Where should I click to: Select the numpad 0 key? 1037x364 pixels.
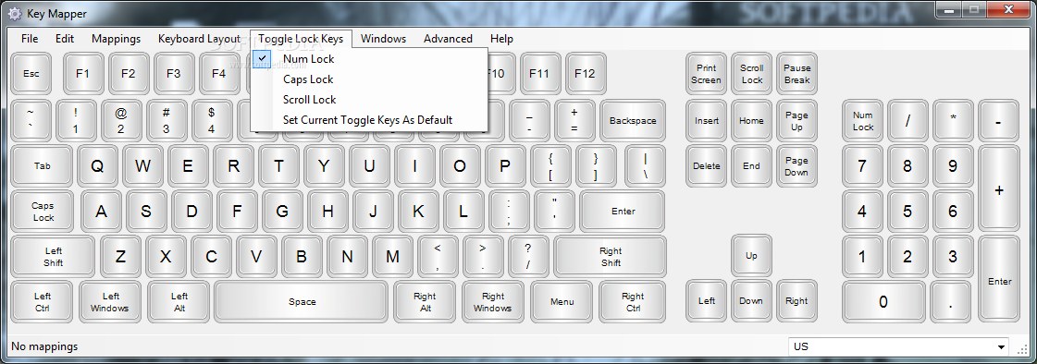pos(883,302)
